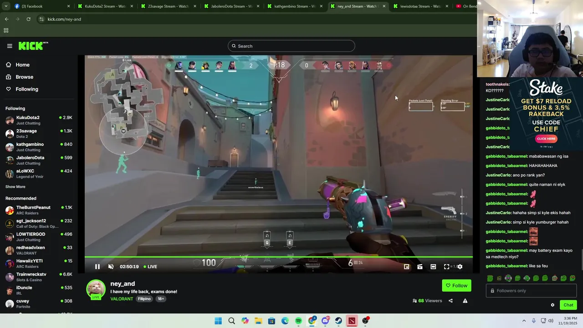Viewport: 583px width, 328px height.
Task: Open the clip creation icon
Action: pos(419,266)
